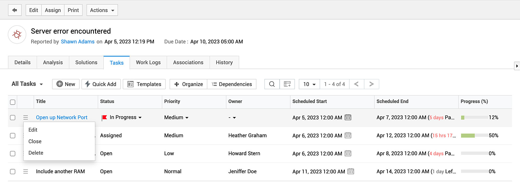Sort by Scheduled End column header
This screenshot has height=190, width=520.
click(392, 101)
